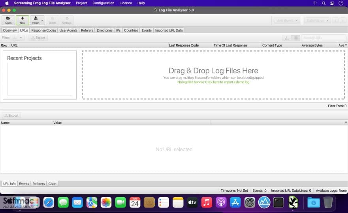The height and width of the screenshot is (213, 348).
Task: Open the Help menu
Action: coord(141,3)
